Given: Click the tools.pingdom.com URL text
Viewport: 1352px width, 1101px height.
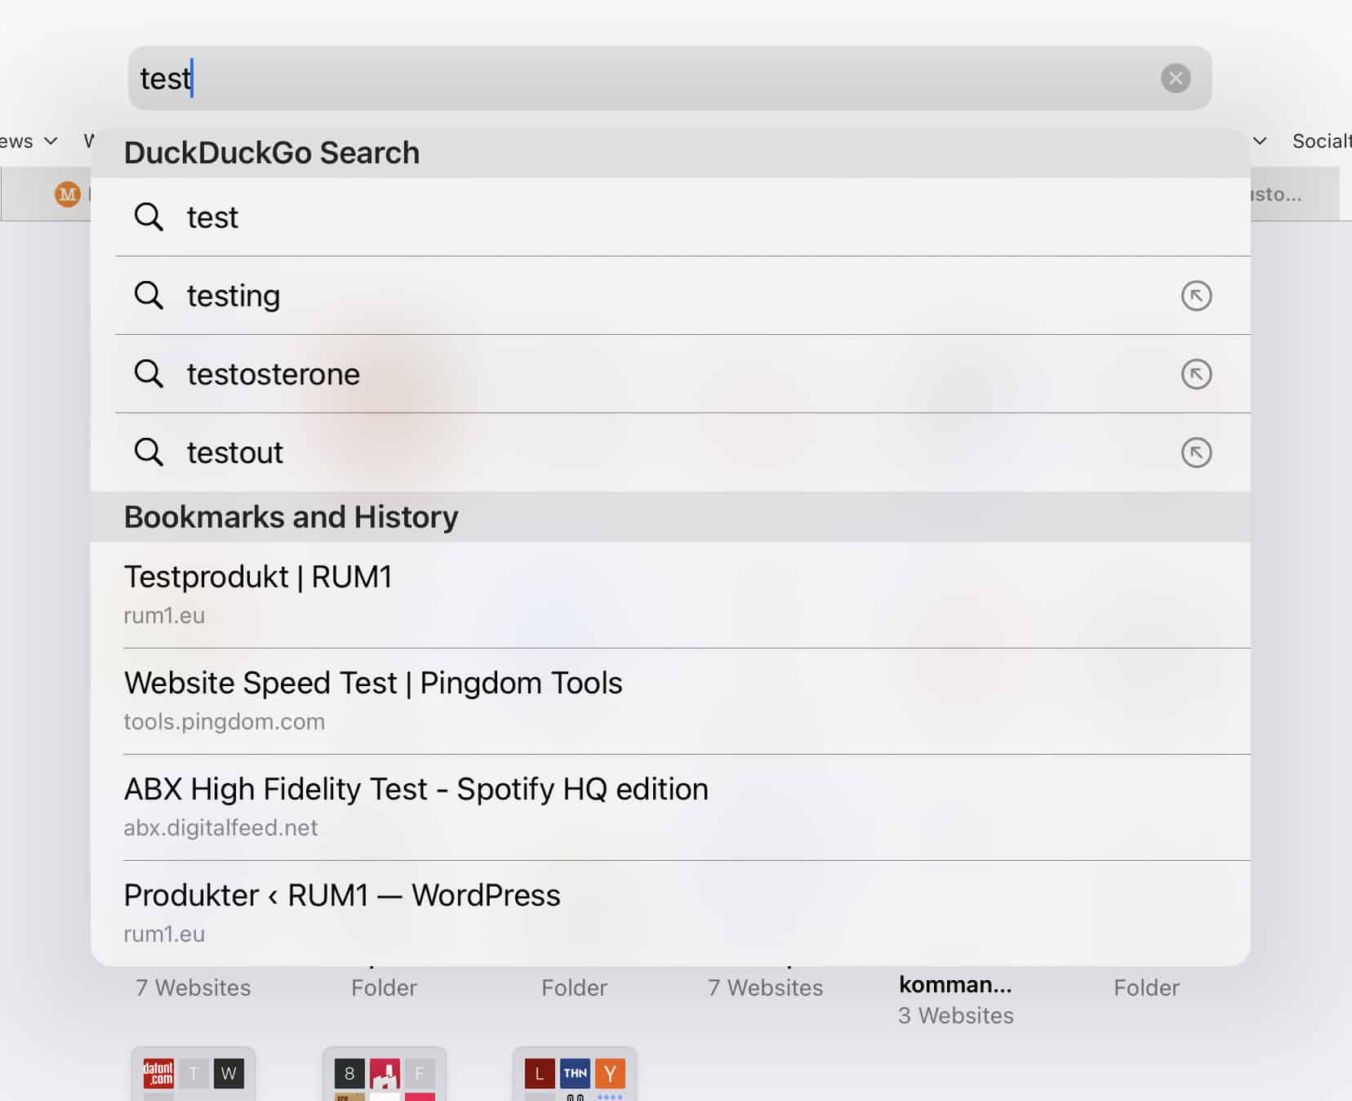Looking at the screenshot, I should click(225, 722).
